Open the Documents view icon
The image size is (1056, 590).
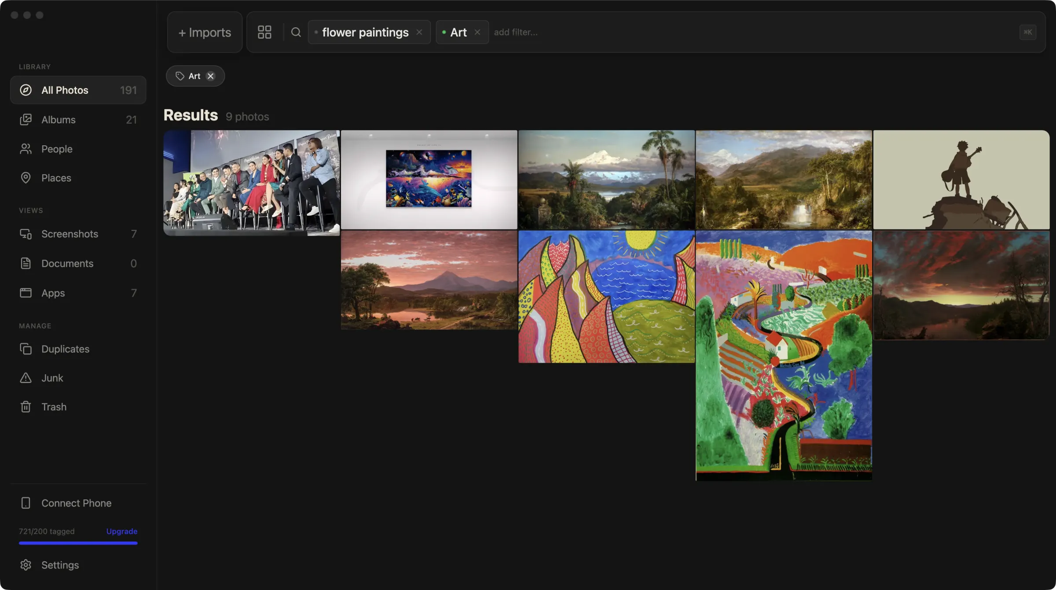pos(26,263)
